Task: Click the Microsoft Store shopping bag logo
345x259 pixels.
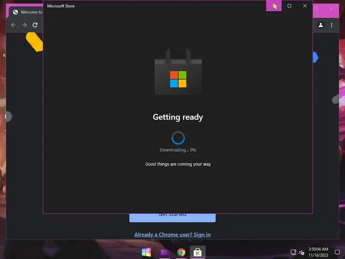Action: [x=178, y=71]
